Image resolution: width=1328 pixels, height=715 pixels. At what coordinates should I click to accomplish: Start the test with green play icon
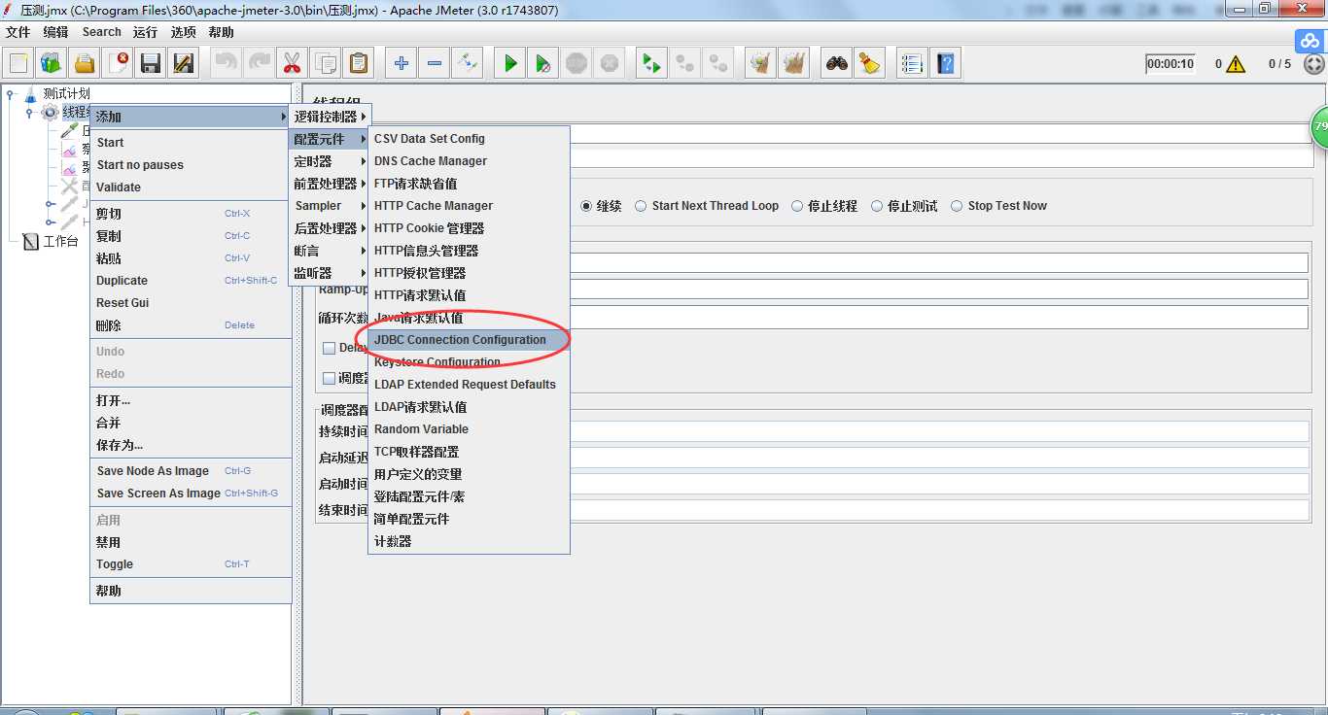[x=509, y=64]
